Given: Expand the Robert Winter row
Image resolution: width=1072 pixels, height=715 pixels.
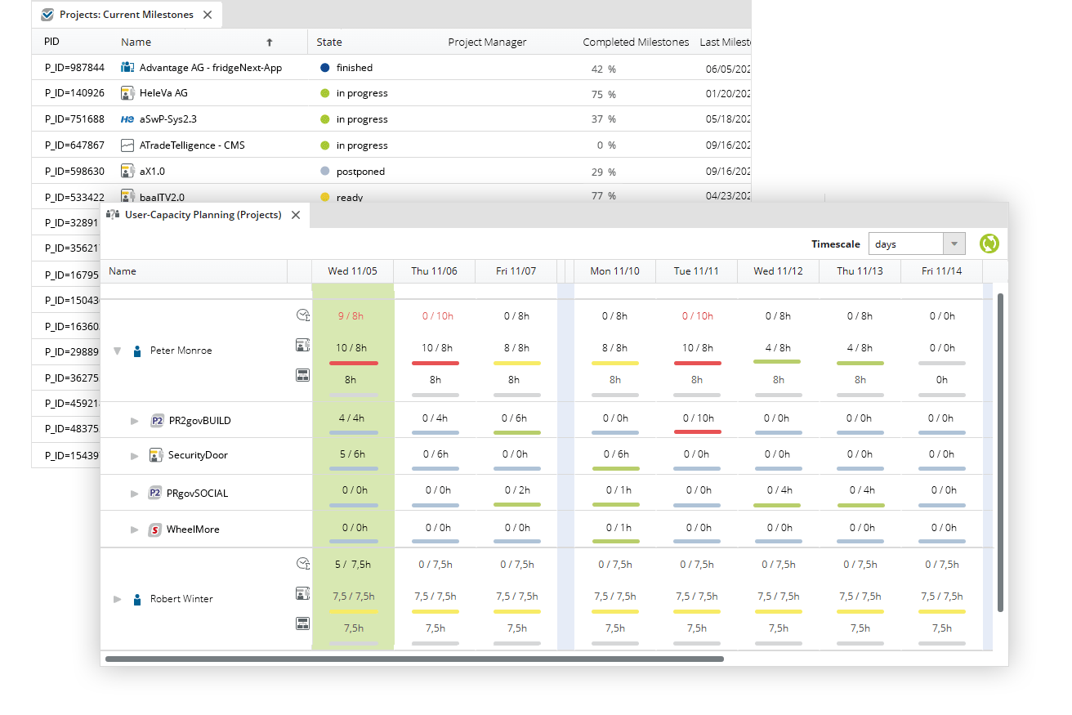Looking at the screenshot, I should click(x=117, y=599).
